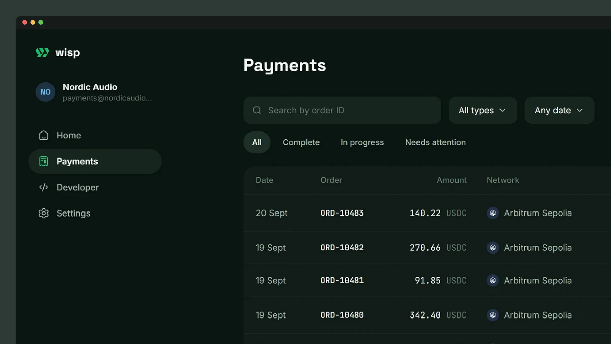611x344 pixels.
Task: Click the USDC label for ORD-10480
Action: point(456,315)
